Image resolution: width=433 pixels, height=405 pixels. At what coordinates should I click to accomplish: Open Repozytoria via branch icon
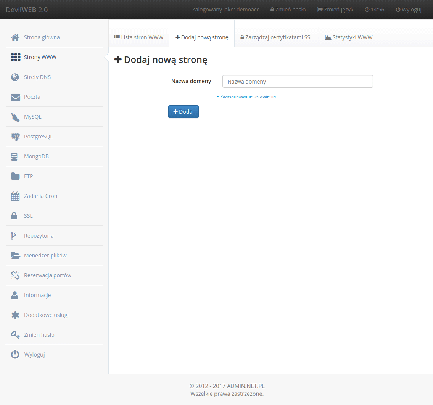pos(14,236)
